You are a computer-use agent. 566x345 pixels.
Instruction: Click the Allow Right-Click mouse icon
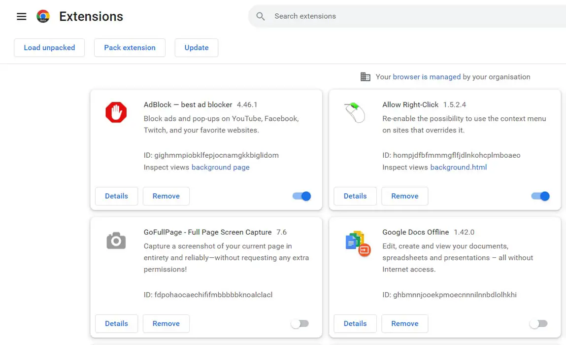pyautogui.click(x=355, y=112)
